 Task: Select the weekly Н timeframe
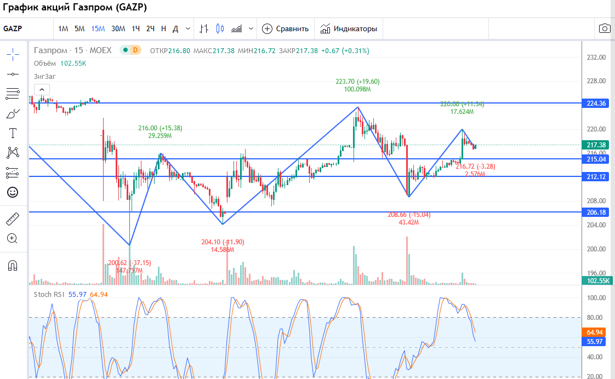click(163, 28)
